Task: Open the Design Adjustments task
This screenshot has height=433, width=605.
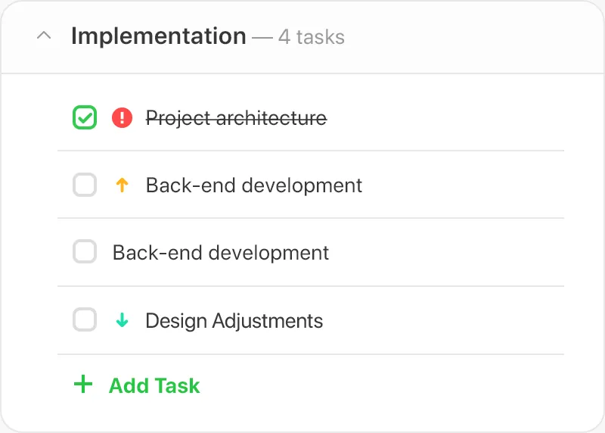Action: pyautogui.click(x=234, y=321)
